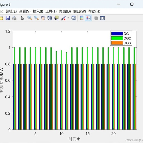Click the Print Figure icon

coord(14,18)
